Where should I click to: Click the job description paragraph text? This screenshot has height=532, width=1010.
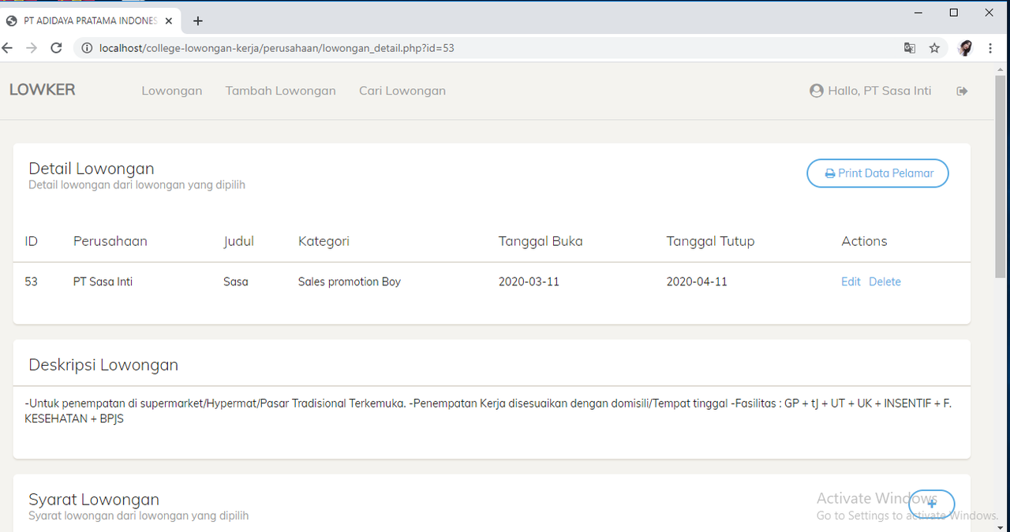click(488, 411)
